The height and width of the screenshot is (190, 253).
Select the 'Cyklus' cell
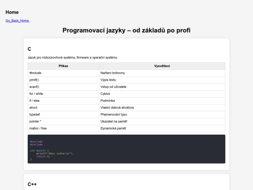tap(162, 94)
